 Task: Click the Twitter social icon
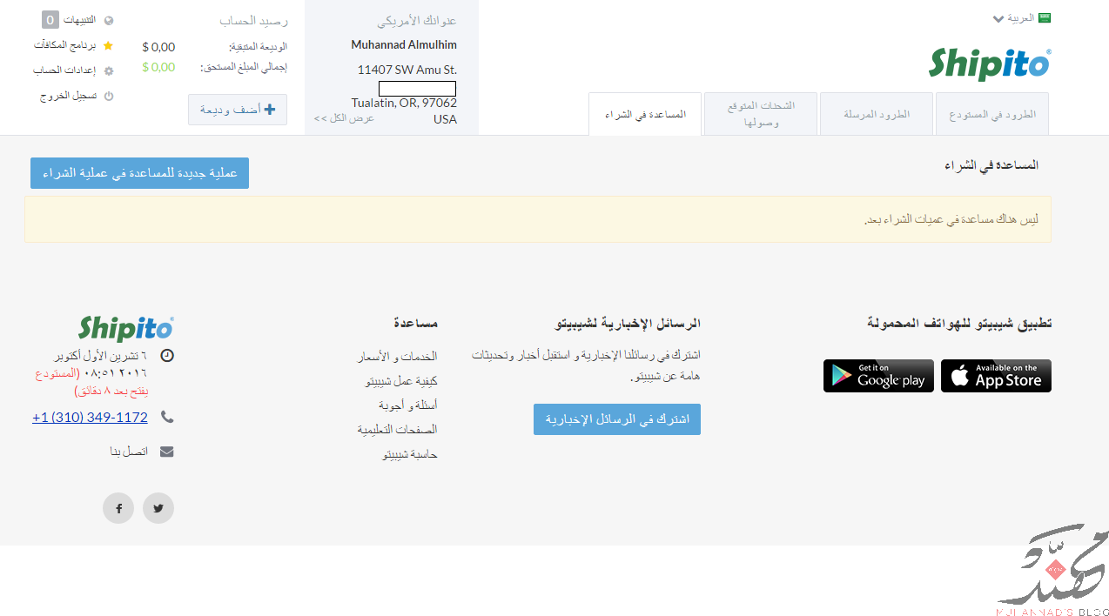pos(158,508)
